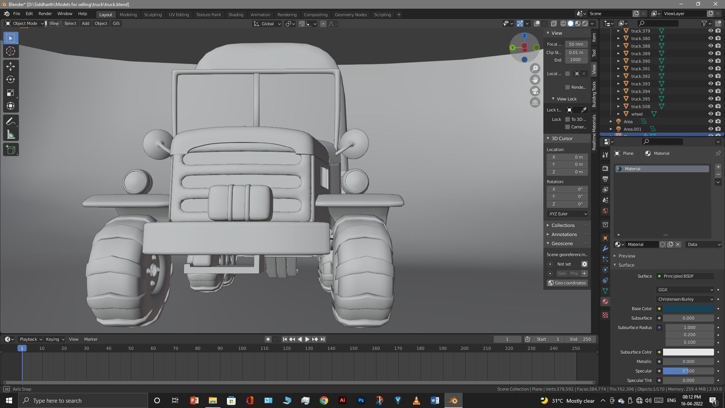Open the File menu

(17, 14)
